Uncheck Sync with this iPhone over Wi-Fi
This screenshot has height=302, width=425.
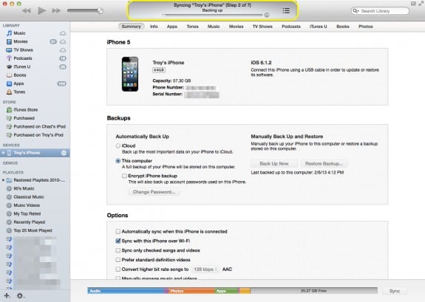118,241
